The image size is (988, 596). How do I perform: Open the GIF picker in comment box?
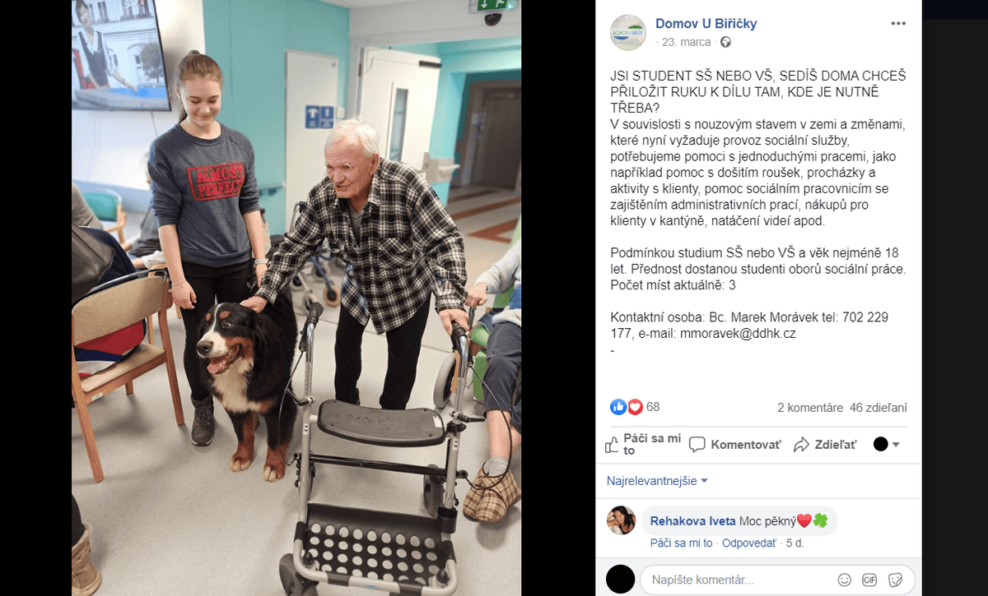tap(869, 580)
